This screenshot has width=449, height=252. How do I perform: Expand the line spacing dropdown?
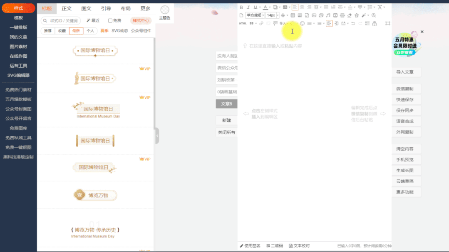click(374, 7)
